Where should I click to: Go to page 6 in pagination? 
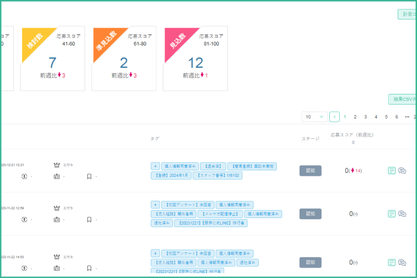pos(396,117)
